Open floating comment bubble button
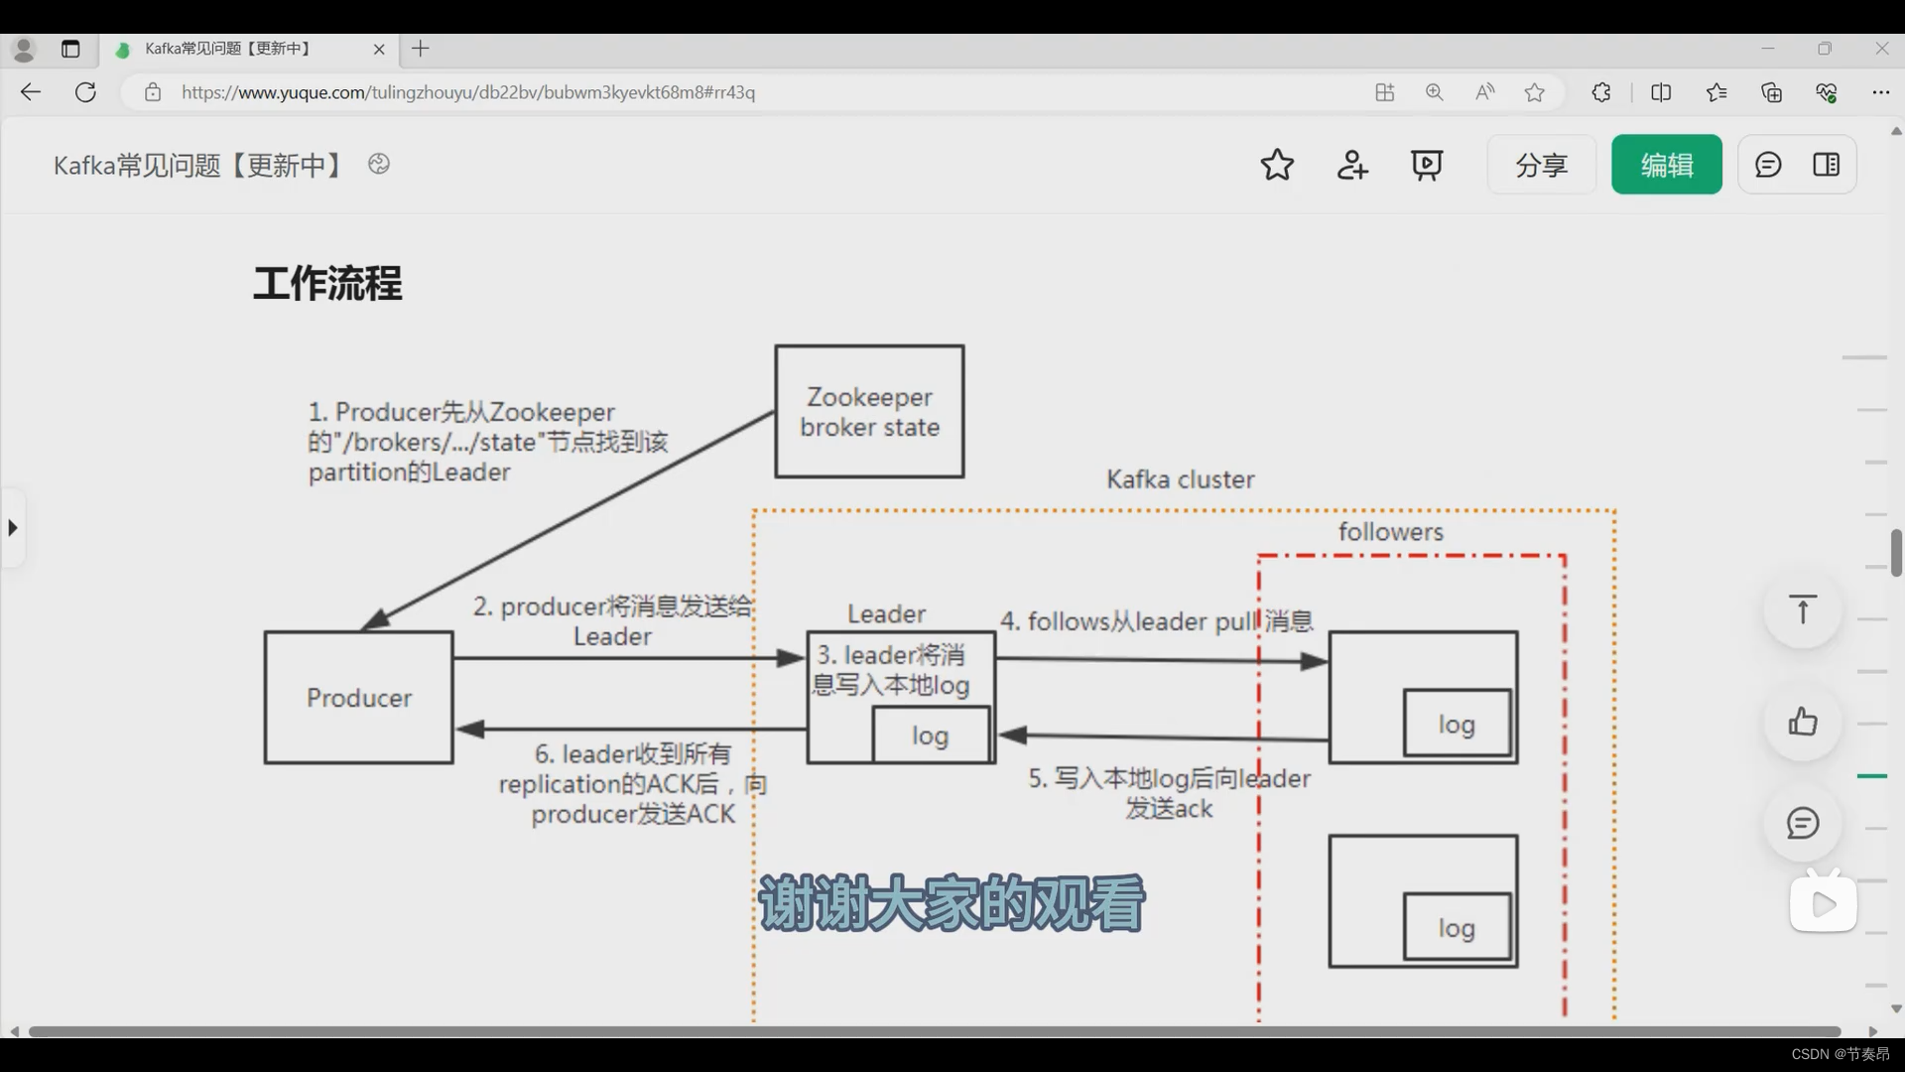Viewport: 1905px width, 1072px height. pyautogui.click(x=1803, y=823)
